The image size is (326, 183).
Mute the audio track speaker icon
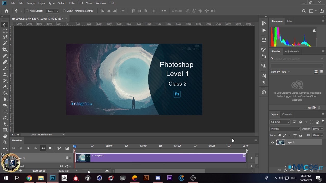click(61, 166)
